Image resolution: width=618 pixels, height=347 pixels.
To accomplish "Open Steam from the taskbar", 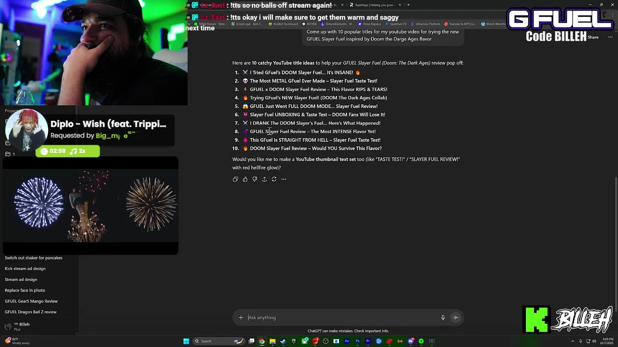I will coord(283,341).
